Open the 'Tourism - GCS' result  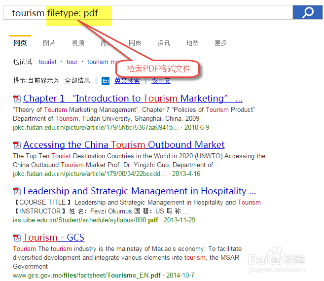coord(54,238)
